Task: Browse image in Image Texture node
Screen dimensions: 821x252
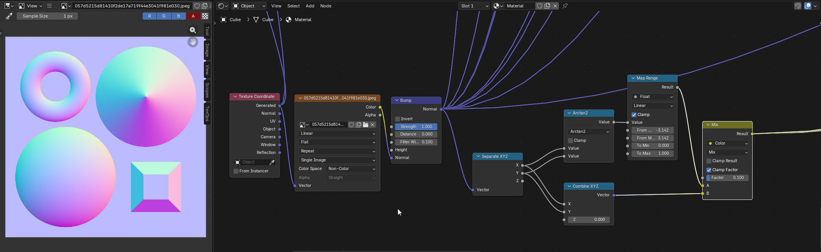Action: 304,125
